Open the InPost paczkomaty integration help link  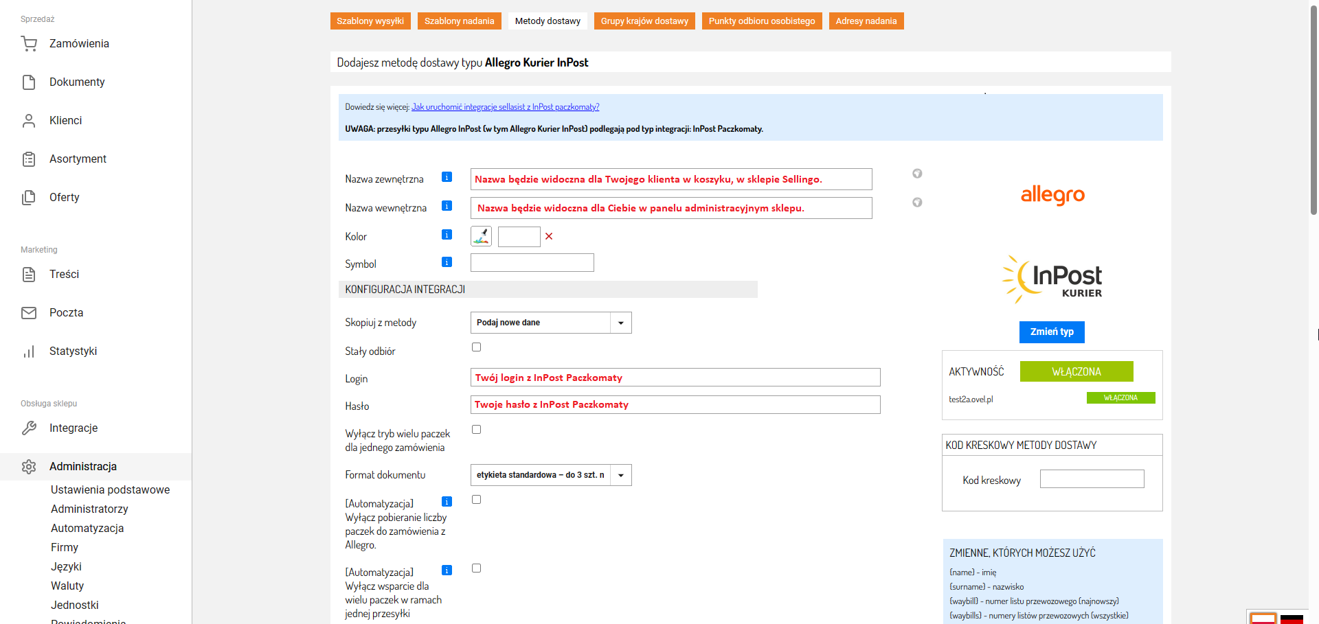(x=505, y=107)
